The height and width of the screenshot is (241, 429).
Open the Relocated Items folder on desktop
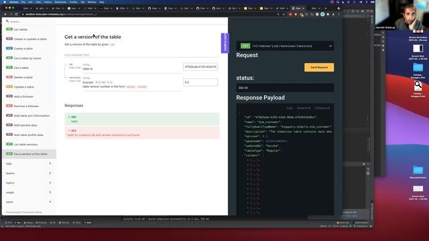pyautogui.click(x=418, y=170)
